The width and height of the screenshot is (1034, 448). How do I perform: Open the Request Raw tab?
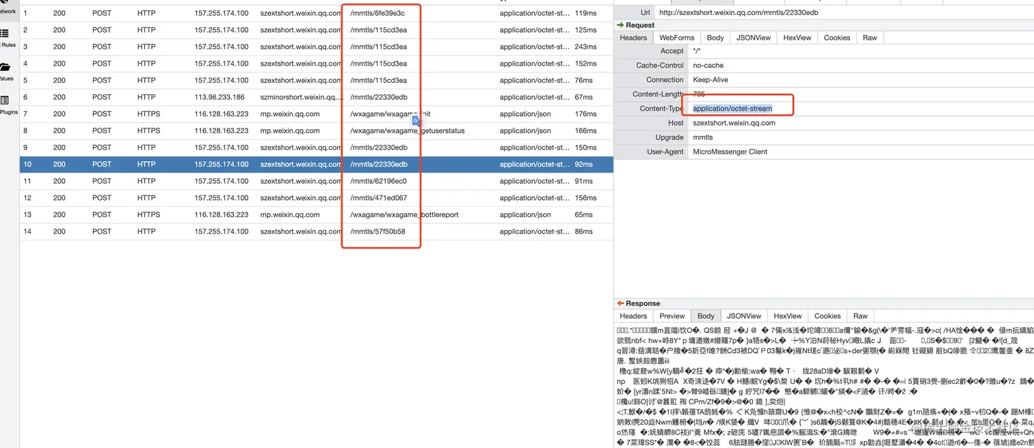pos(870,38)
